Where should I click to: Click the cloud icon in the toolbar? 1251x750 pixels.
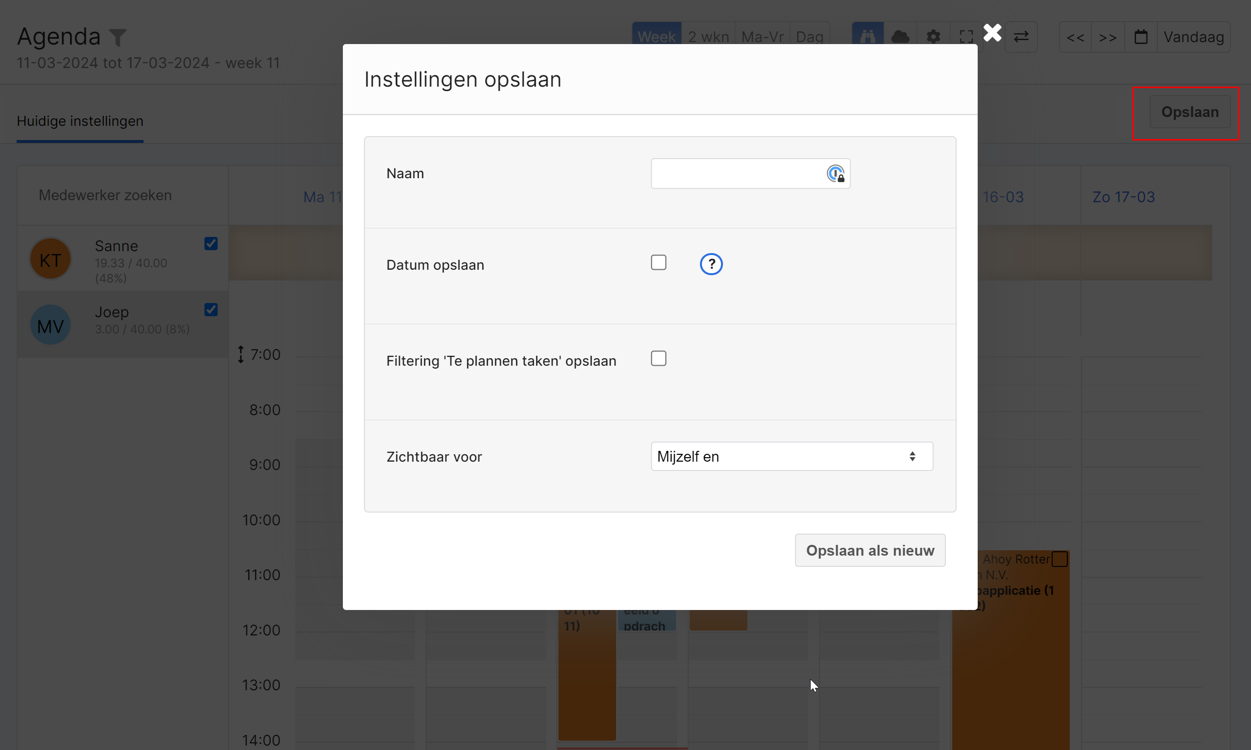pos(900,36)
